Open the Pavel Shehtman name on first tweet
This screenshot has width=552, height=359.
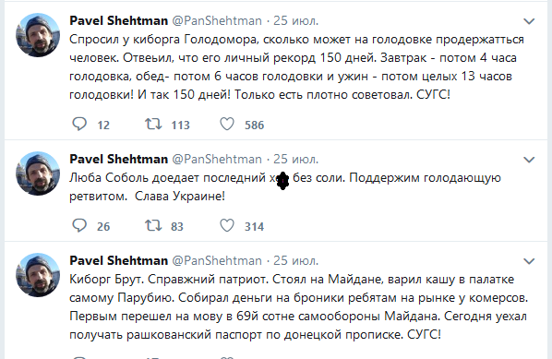(119, 21)
